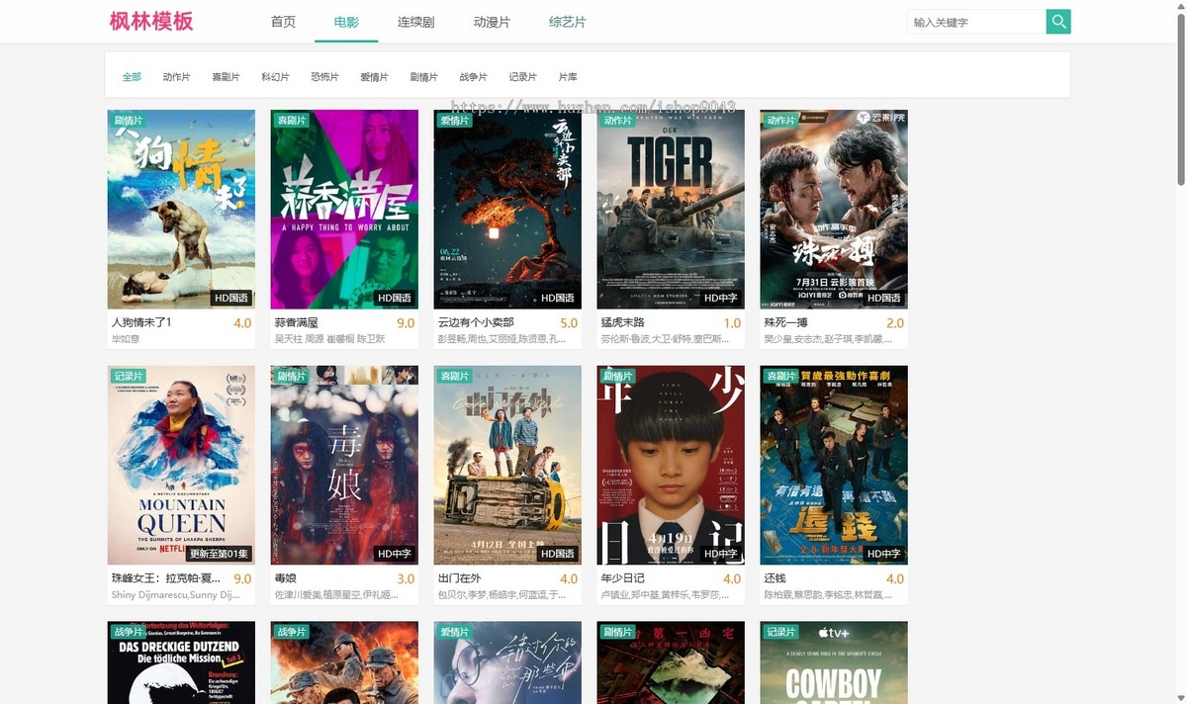Screen dimensions: 1187x704
Task: Click the 喜剧片 tag on 还钱 poster
Action: click(x=780, y=376)
